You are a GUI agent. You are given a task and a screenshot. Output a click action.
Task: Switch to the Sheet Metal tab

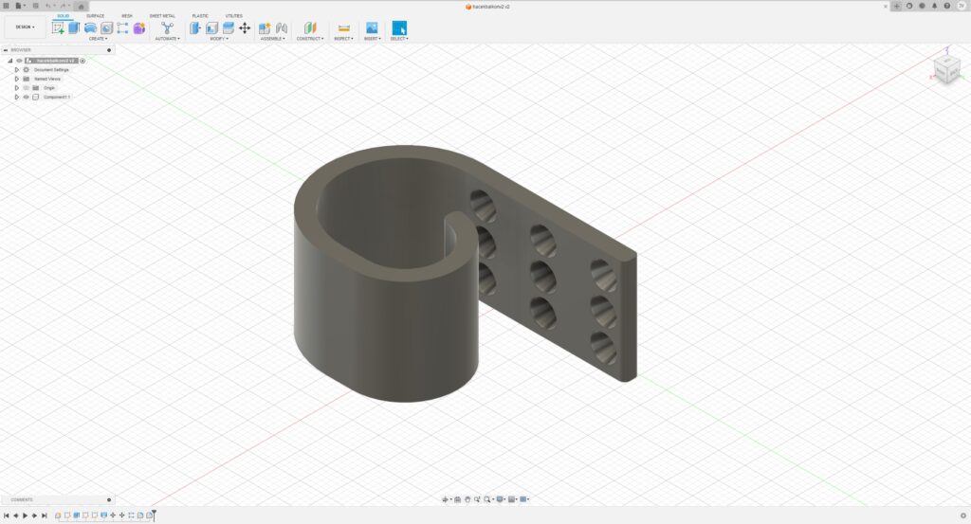(162, 16)
